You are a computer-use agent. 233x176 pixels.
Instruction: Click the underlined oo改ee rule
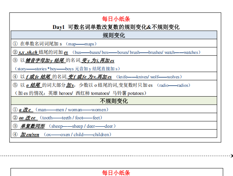[27, 118]
